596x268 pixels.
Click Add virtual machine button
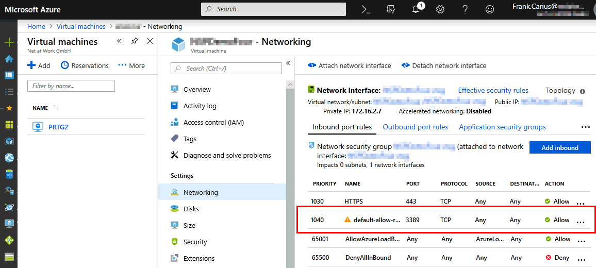tap(39, 66)
